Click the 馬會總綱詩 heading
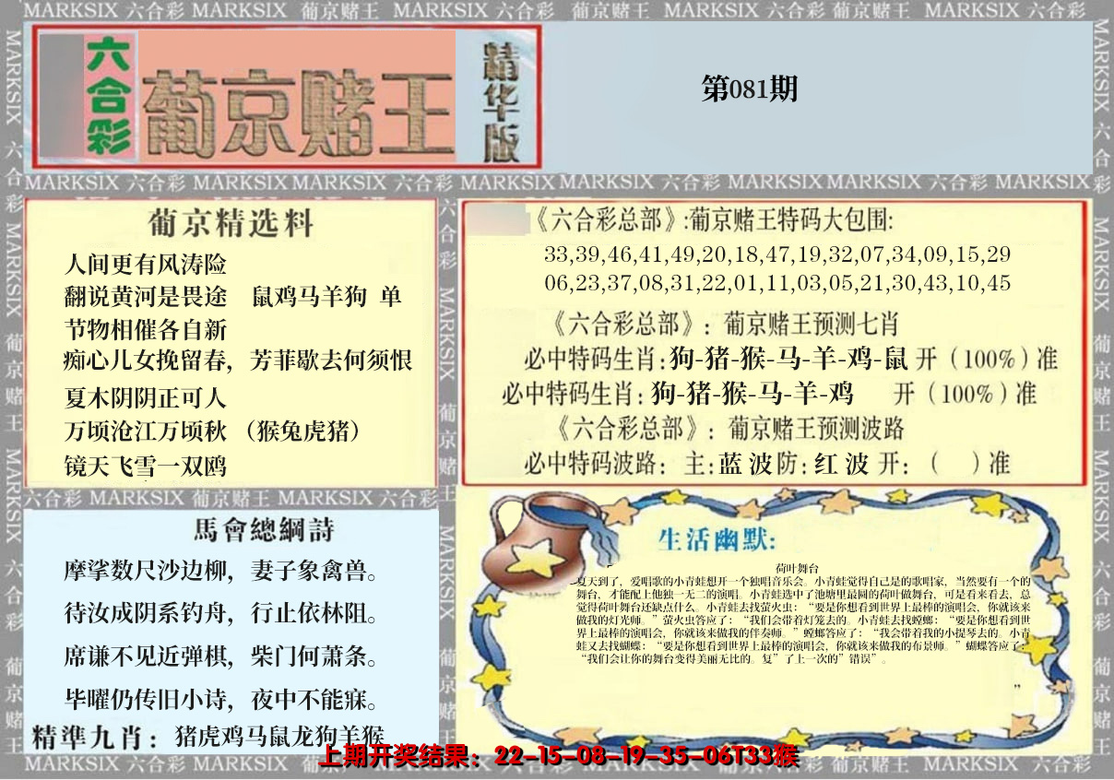This screenshot has height=780, width=1114. coord(265,529)
